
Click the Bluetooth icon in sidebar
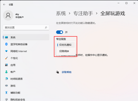click(x=6, y=44)
